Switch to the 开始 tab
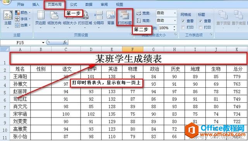248x141 pixels. pyautogui.click(x=21, y=4)
